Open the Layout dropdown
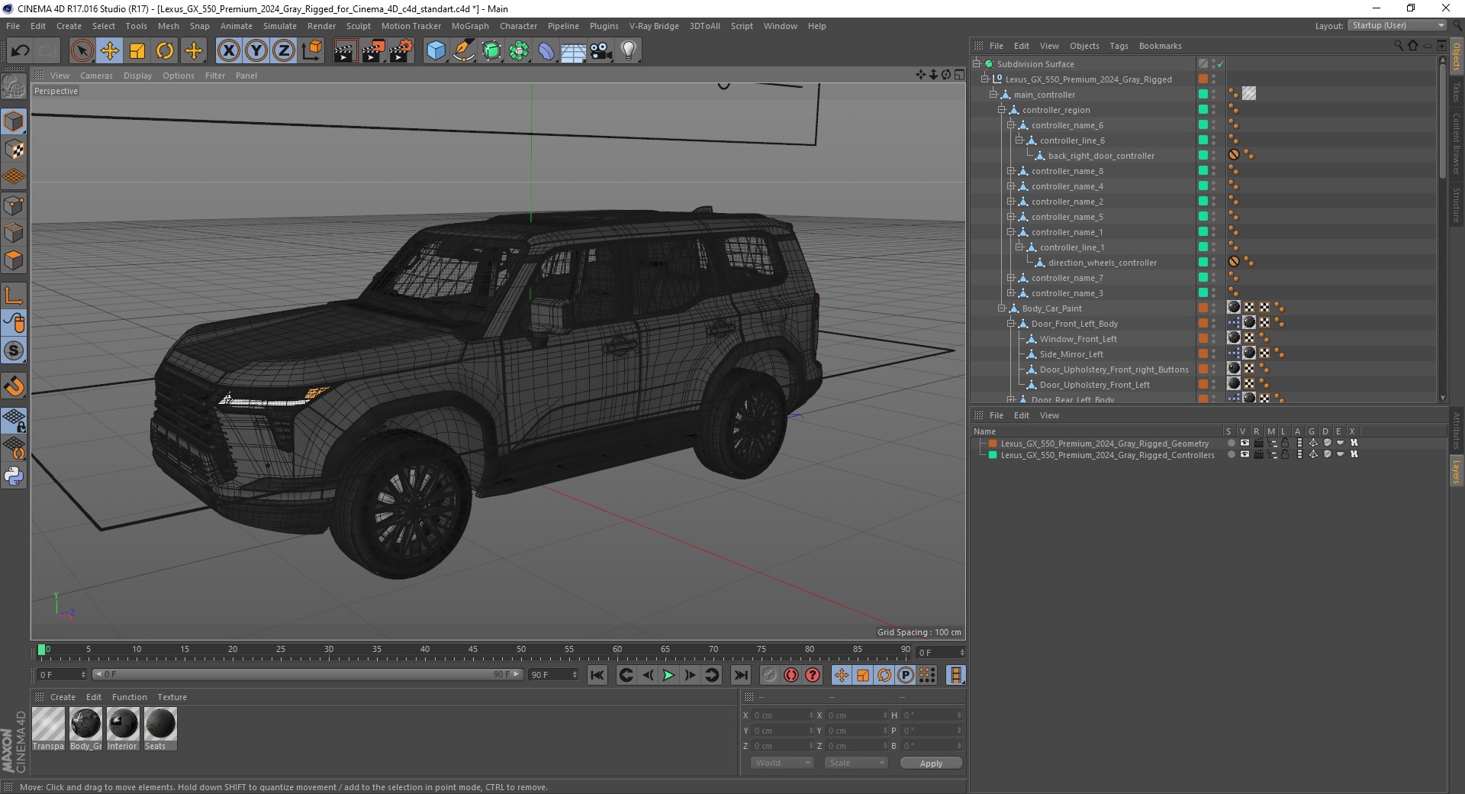1465x794 pixels. pyautogui.click(x=1397, y=25)
